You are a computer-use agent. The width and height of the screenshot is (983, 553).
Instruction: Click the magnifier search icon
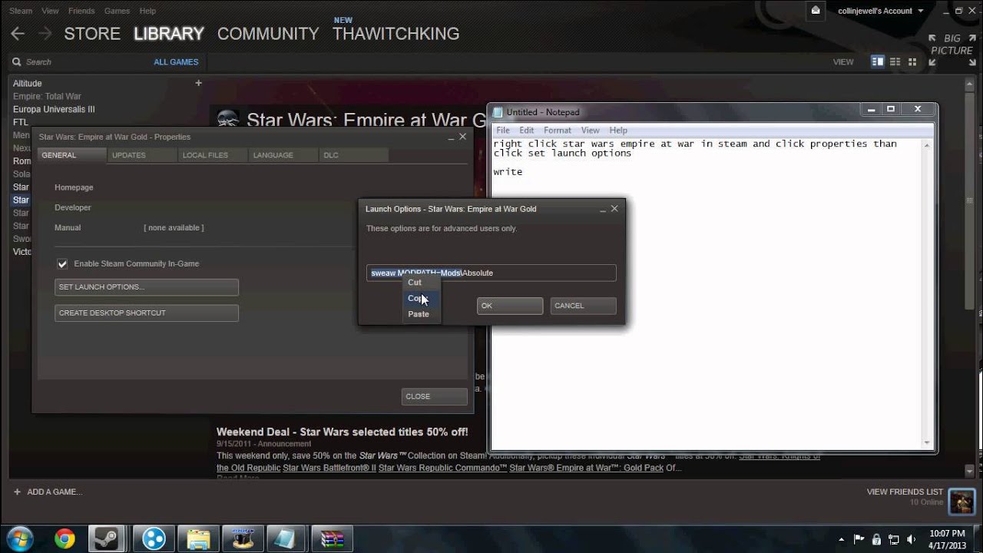coord(17,61)
